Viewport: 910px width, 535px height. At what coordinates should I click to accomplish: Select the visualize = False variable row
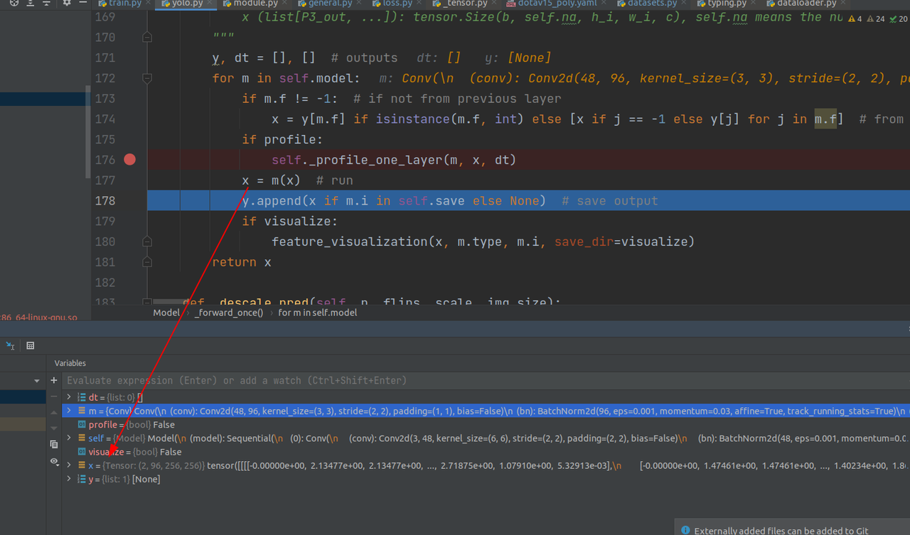click(486, 452)
